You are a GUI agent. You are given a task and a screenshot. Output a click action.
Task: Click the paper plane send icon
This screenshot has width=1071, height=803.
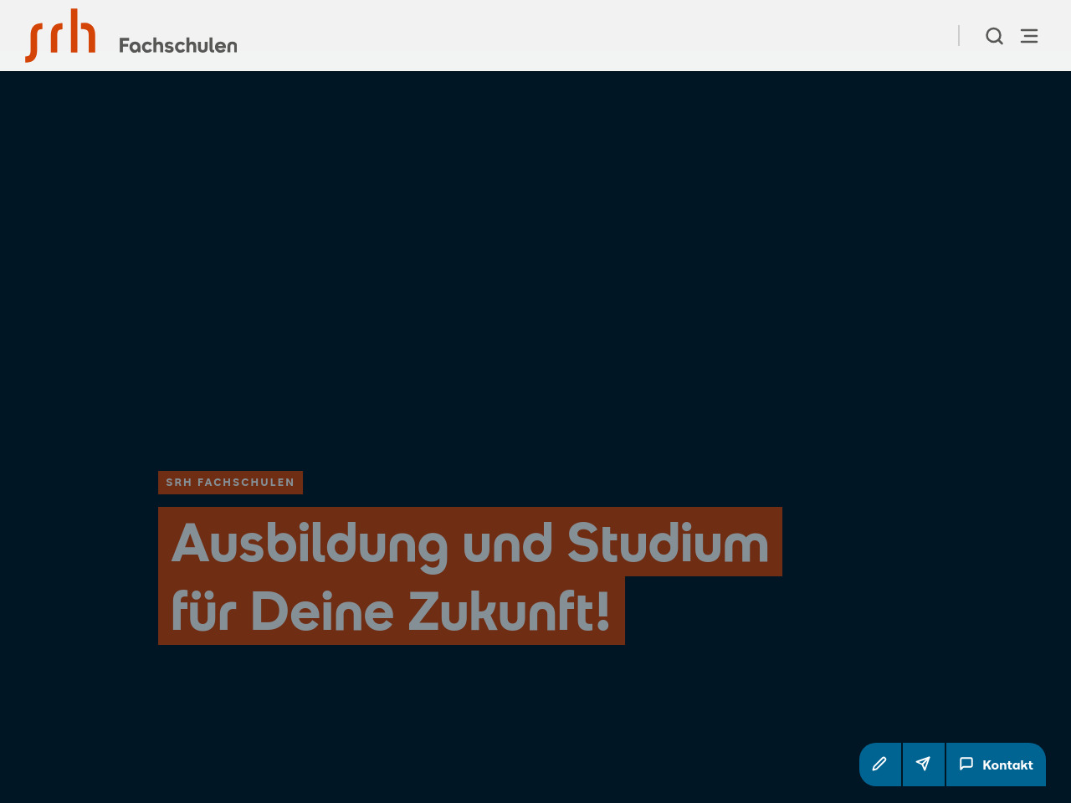923,765
